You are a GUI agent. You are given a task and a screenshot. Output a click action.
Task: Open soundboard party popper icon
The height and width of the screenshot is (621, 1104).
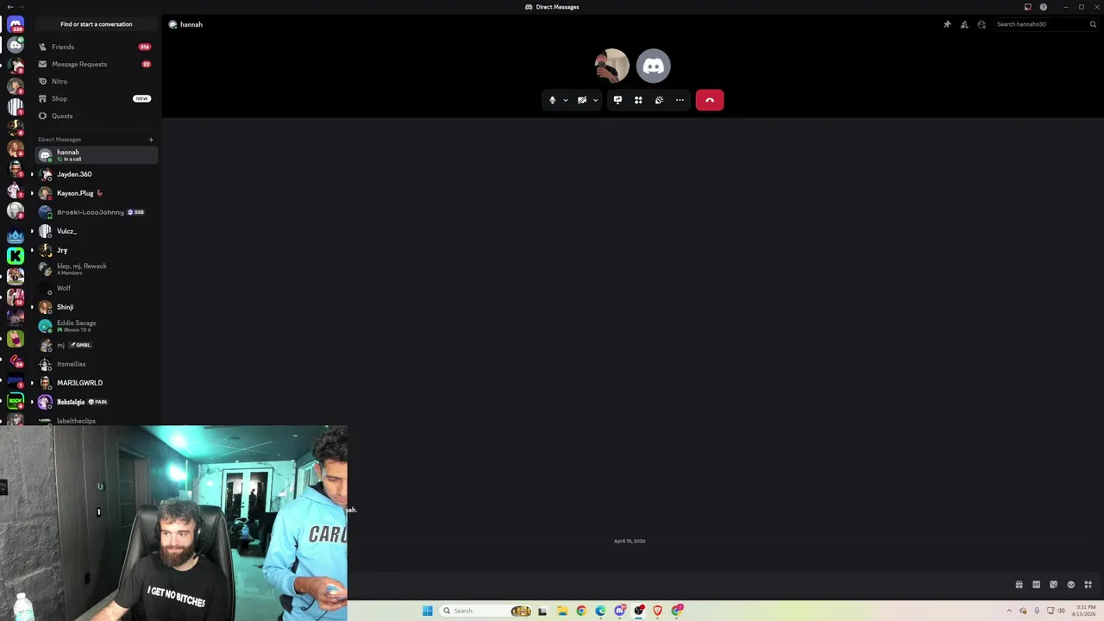pyautogui.click(x=659, y=100)
